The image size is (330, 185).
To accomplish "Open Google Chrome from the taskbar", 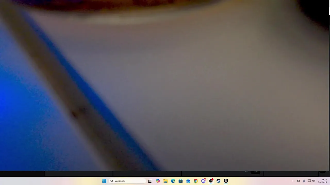I will 196,181.
